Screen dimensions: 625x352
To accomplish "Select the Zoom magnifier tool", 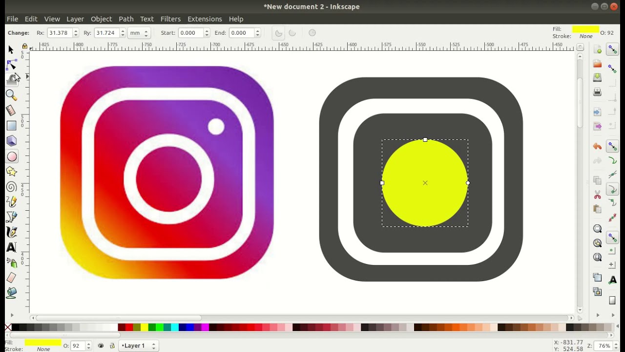I will pos(11,95).
